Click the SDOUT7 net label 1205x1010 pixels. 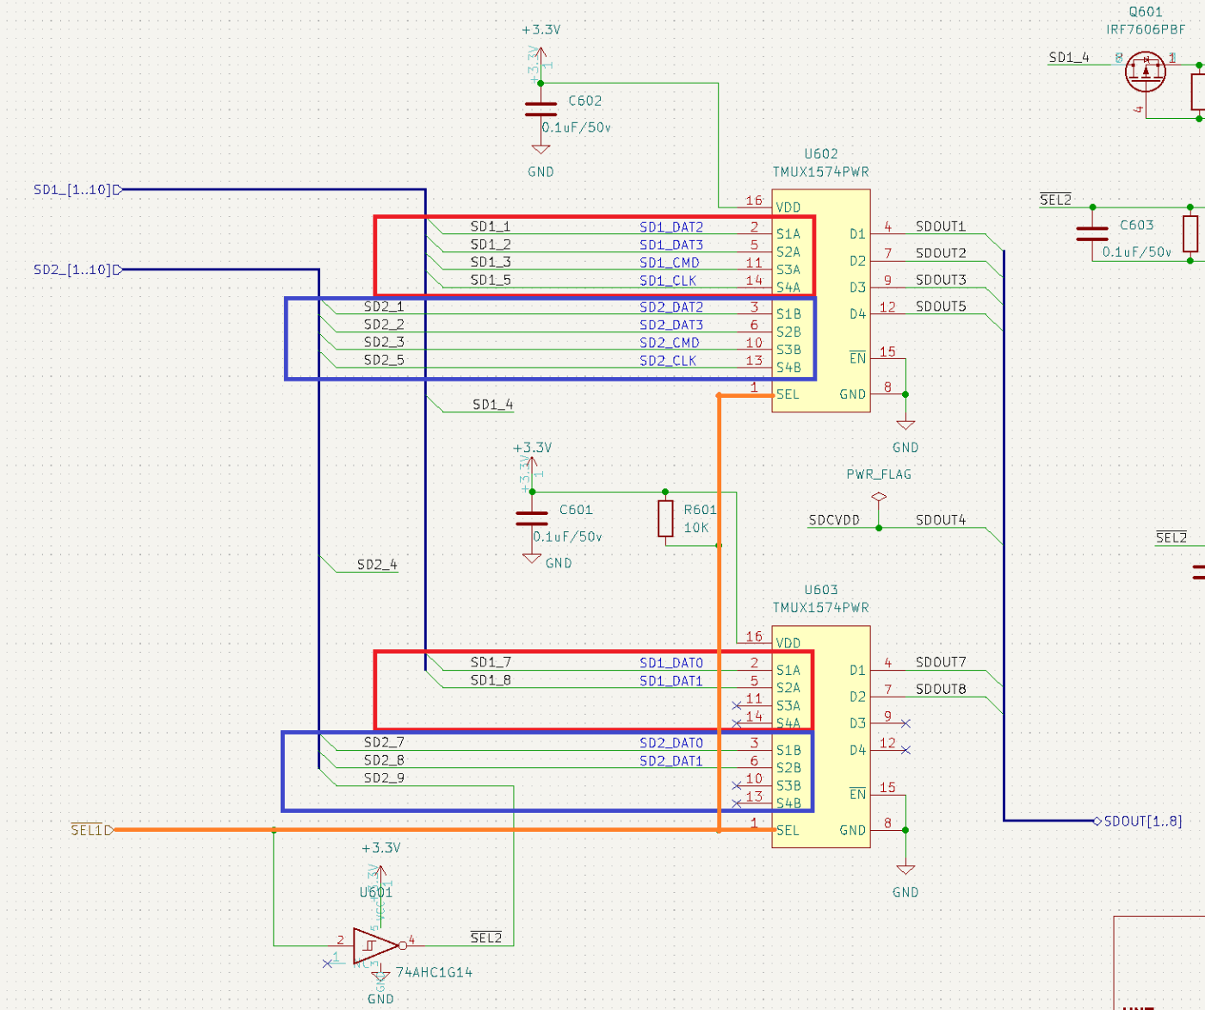tap(941, 662)
